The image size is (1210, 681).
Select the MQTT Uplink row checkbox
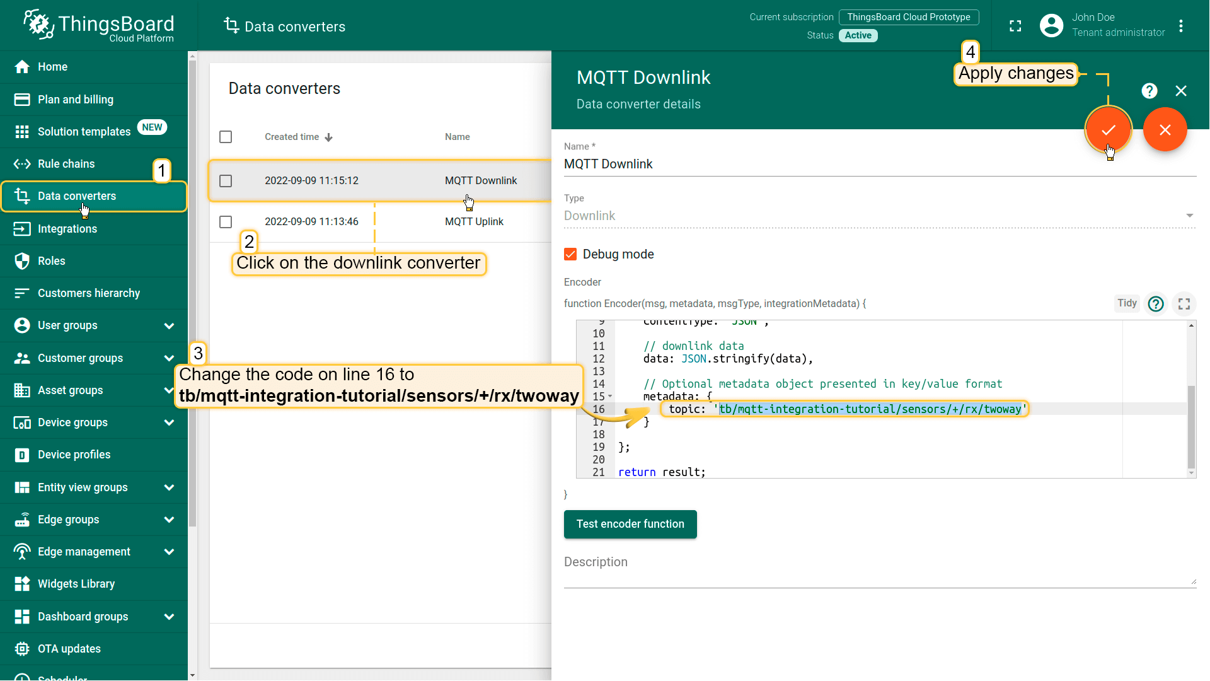pos(226,222)
